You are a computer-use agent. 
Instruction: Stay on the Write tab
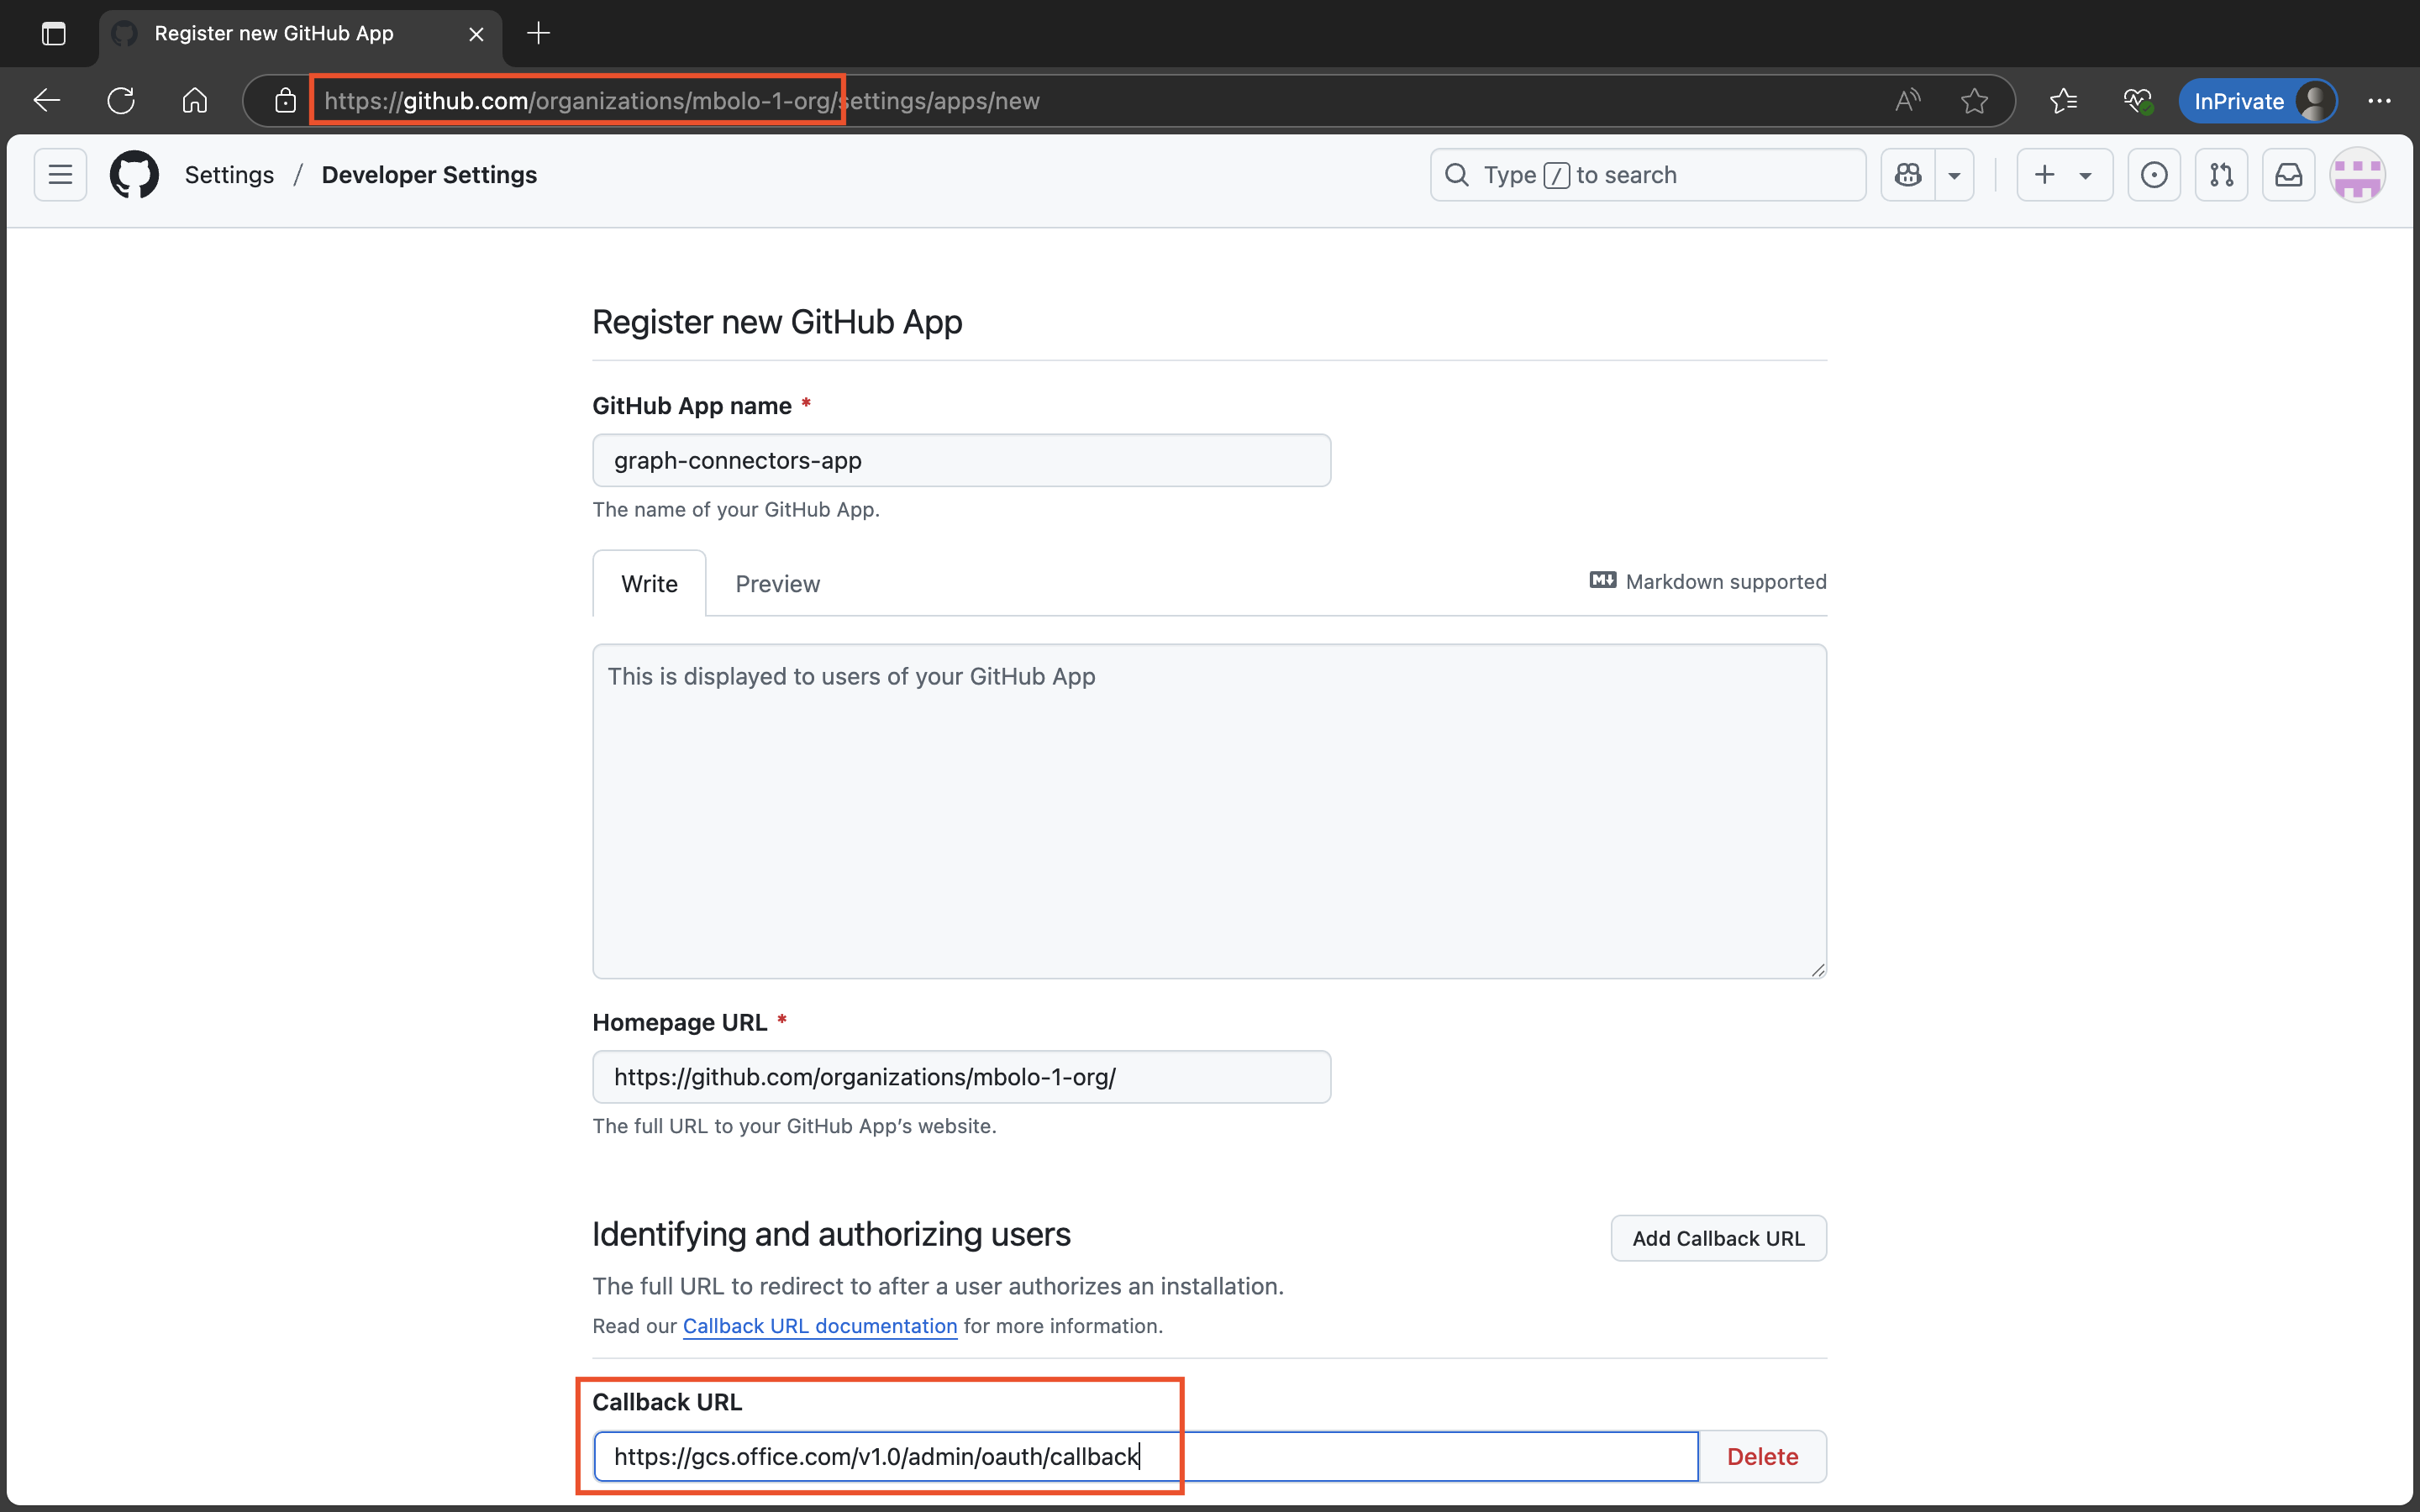point(649,583)
